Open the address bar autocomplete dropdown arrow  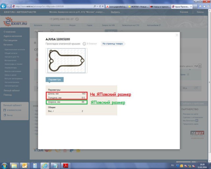point(97,7)
